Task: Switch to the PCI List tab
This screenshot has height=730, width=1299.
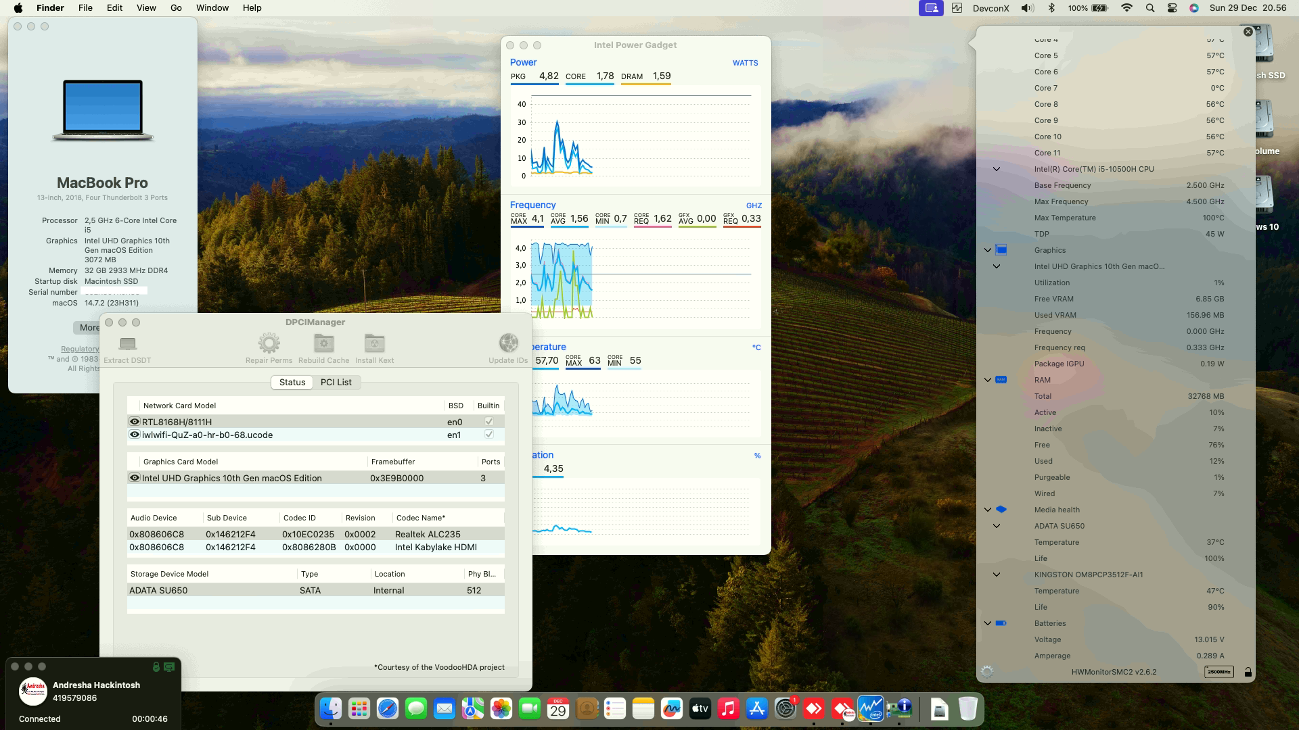Action: 336,382
